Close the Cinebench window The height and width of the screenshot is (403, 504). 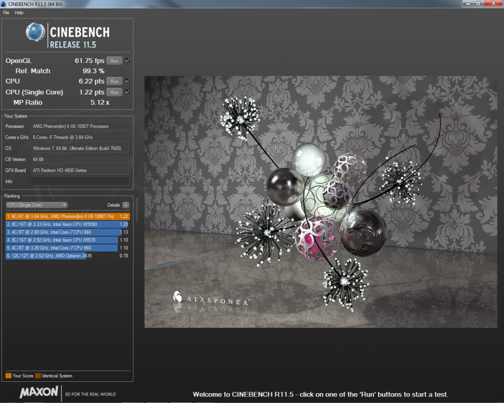pos(493,3)
